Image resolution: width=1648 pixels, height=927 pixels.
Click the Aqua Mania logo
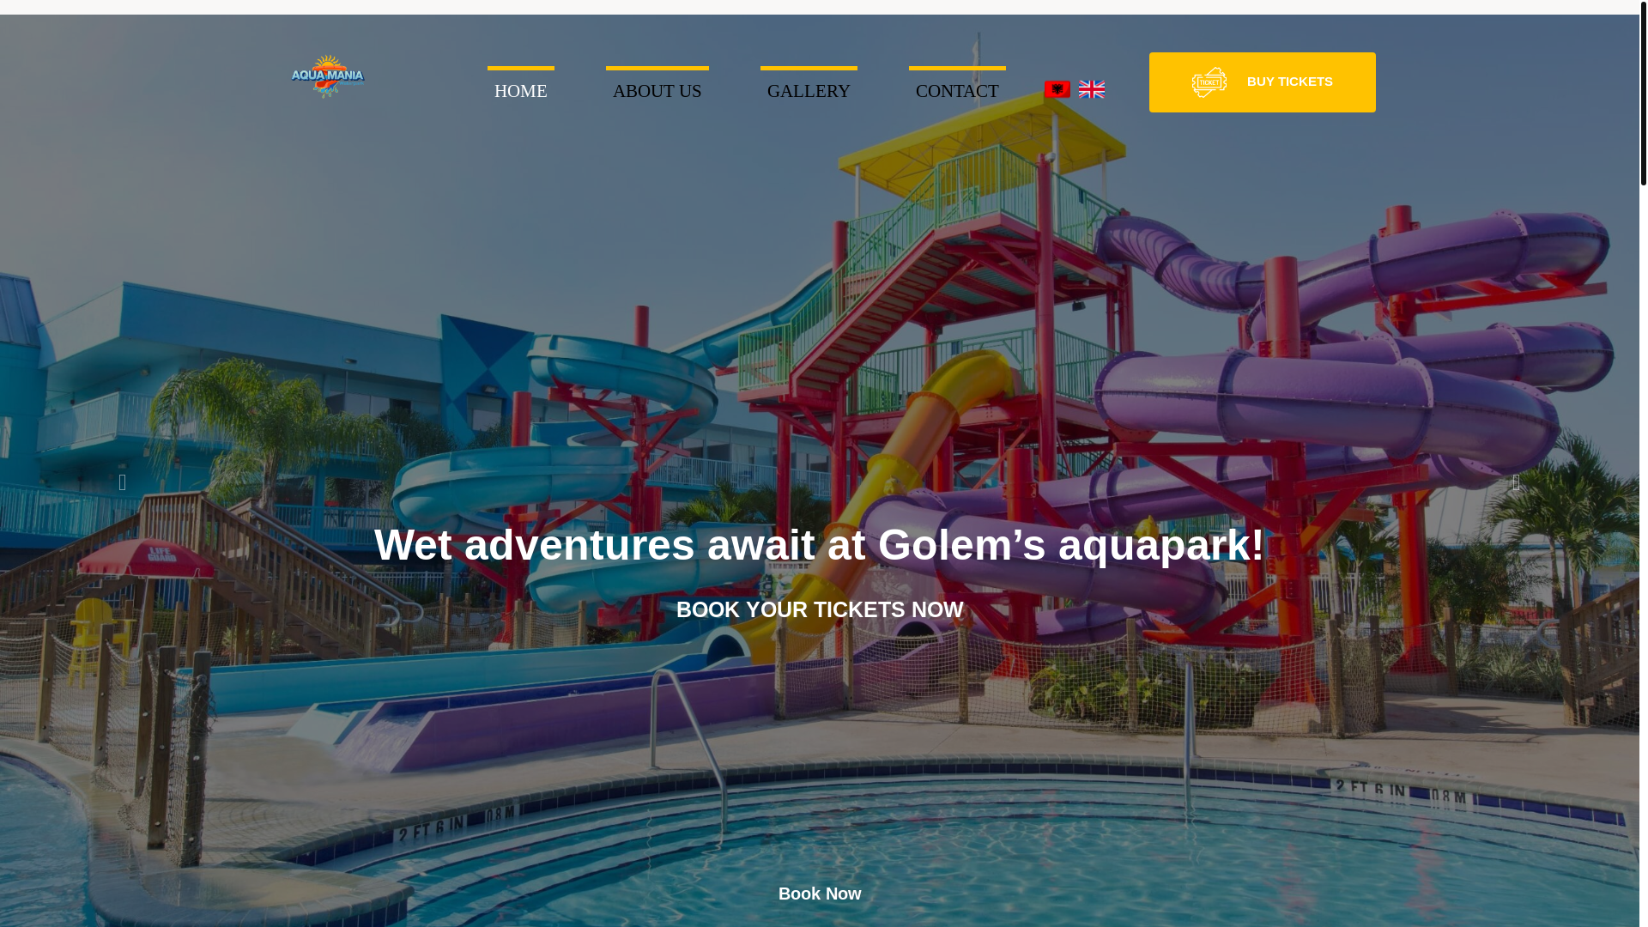pos(327,76)
